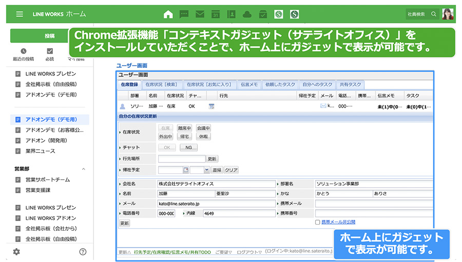
Task: Click the user person icon in table row
Action: (x=123, y=106)
